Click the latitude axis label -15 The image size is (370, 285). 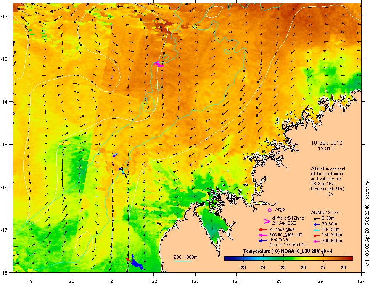pos(5,144)
